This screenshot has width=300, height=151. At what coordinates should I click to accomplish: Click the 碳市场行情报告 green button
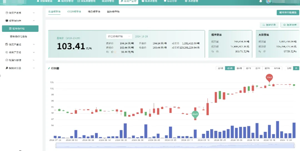pyautogui.click(x=287, y=12)
